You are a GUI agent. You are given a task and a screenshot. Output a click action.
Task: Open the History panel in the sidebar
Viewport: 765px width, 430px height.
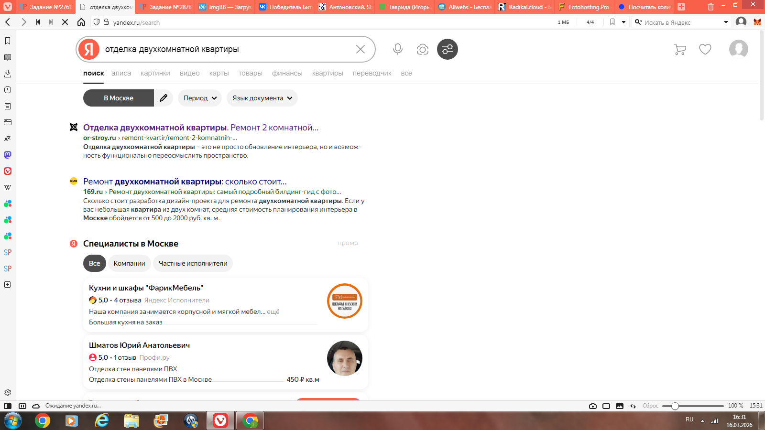[x=8, y=90]
